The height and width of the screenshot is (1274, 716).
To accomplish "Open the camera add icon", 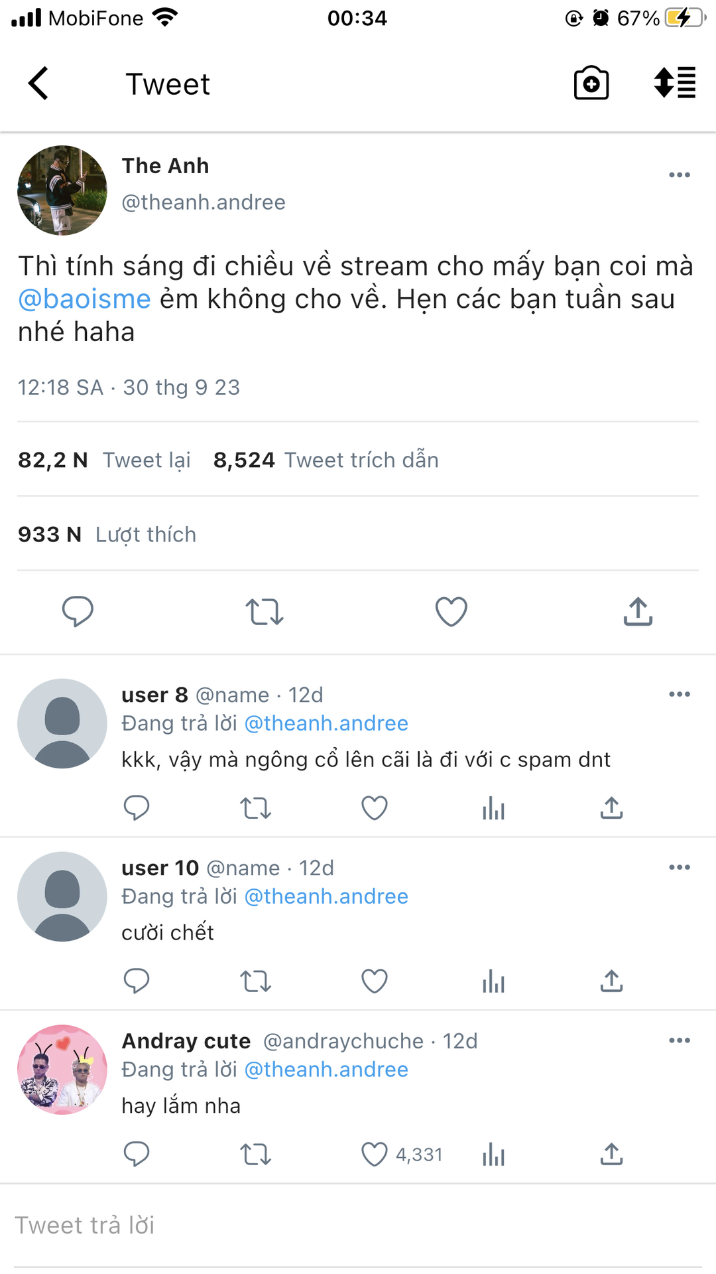I will coord(591,84).
